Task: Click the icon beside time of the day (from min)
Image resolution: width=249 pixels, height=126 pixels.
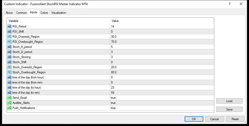Action: (x=10, y=83)
